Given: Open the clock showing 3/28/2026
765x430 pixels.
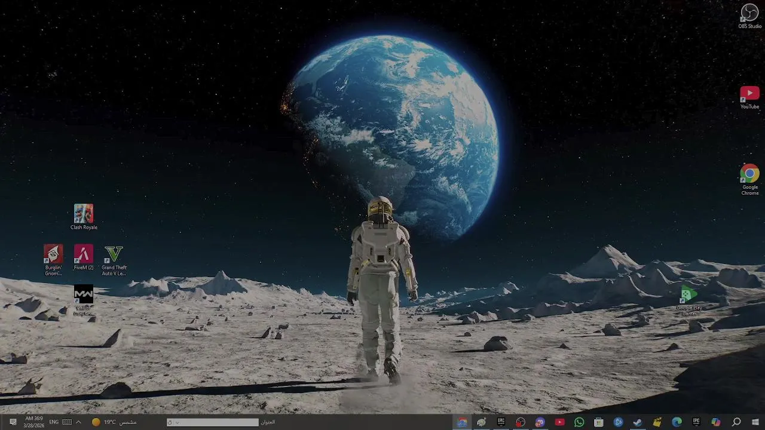Looking at the screenshot, I should point(35,422).
